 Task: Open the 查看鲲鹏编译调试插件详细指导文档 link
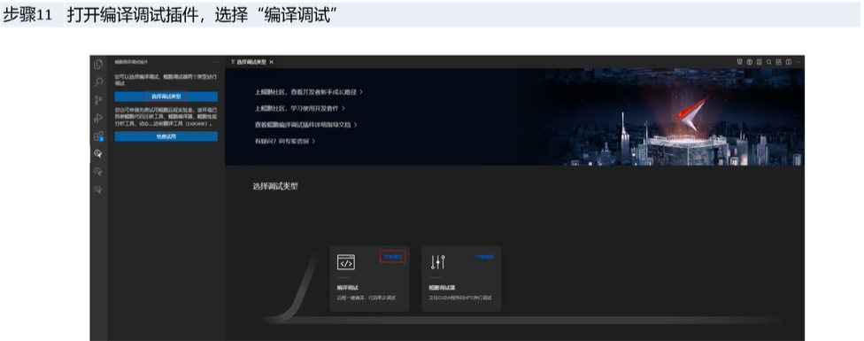(x=305, y=125)
